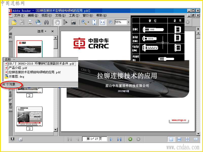
Task: Click the toolbar overflow arrow at right edge
Action: pos(198,29)
